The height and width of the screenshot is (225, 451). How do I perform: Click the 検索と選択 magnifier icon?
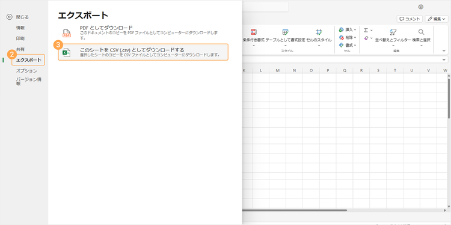click(x=421, y=32)
